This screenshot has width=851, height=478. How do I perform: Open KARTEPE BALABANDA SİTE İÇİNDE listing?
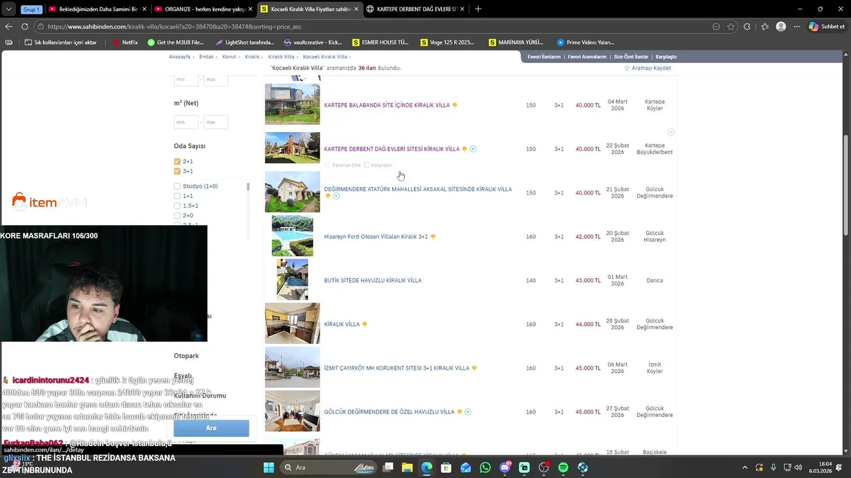387,105
